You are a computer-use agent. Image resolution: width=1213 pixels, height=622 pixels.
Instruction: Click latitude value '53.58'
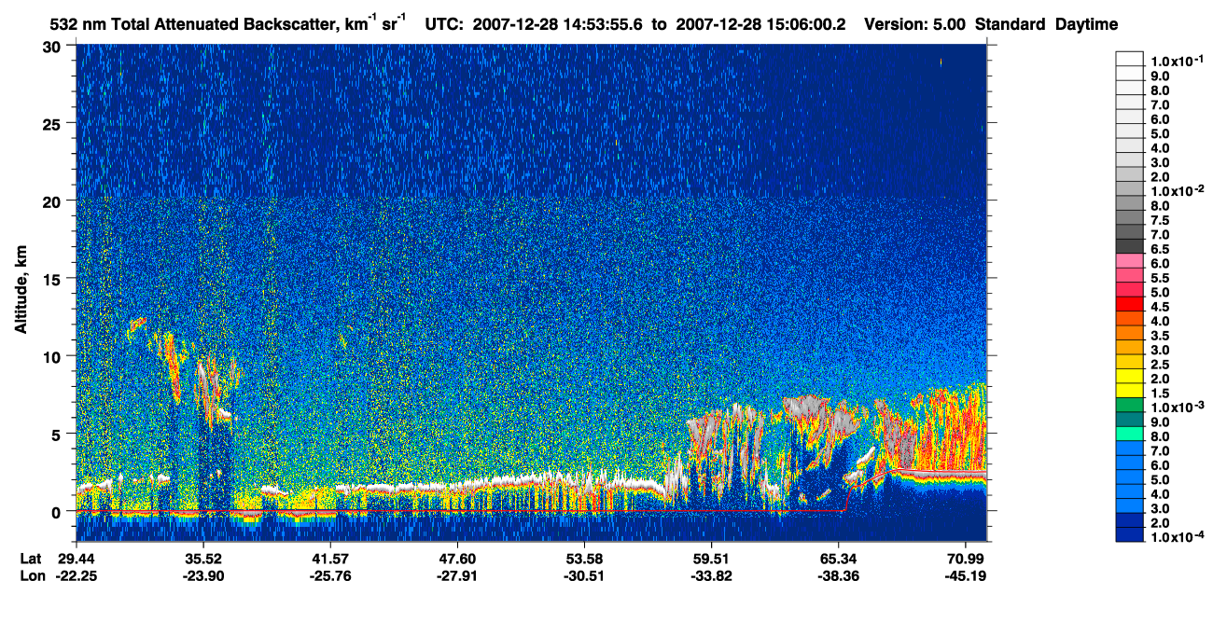coord(583,558)
